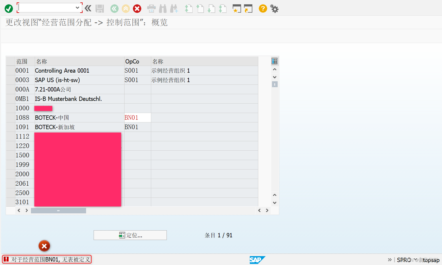The image size is (442, 265).
Task: Click the table configuration icon above the scrollbar
Action: 274,61
